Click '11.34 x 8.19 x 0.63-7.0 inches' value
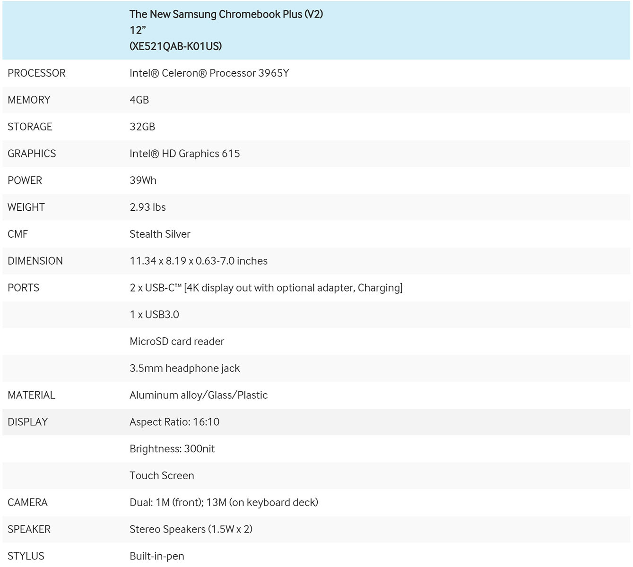Screen dimensions: 633x567 click(x=199, y=261)
